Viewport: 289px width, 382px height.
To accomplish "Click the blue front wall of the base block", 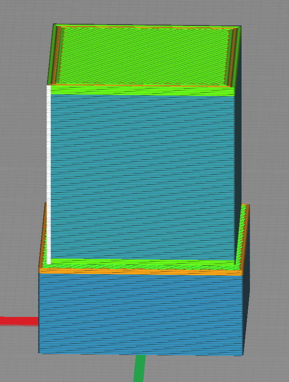I will pos(141,314).
